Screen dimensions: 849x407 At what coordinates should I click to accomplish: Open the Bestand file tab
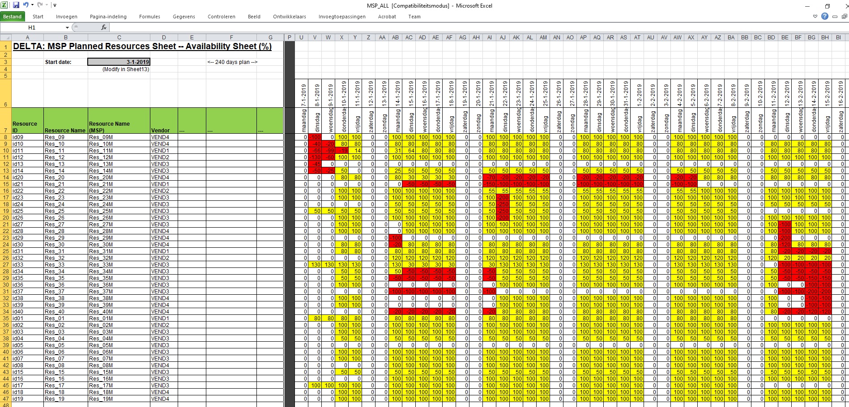click(13, 17)
